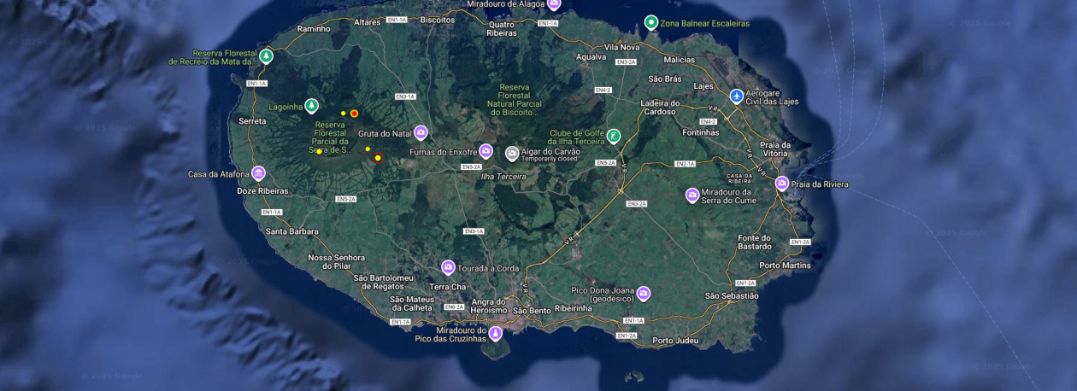Click the Raminho village label
1077x391 pixels.
coord(314,29)
